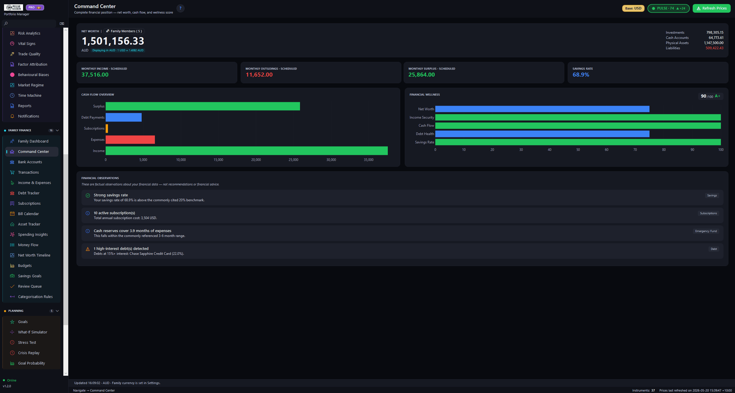Click the PULSE 74 score badge
The width and height of the screenshot is (735, 393).
(x=668, y=8)
